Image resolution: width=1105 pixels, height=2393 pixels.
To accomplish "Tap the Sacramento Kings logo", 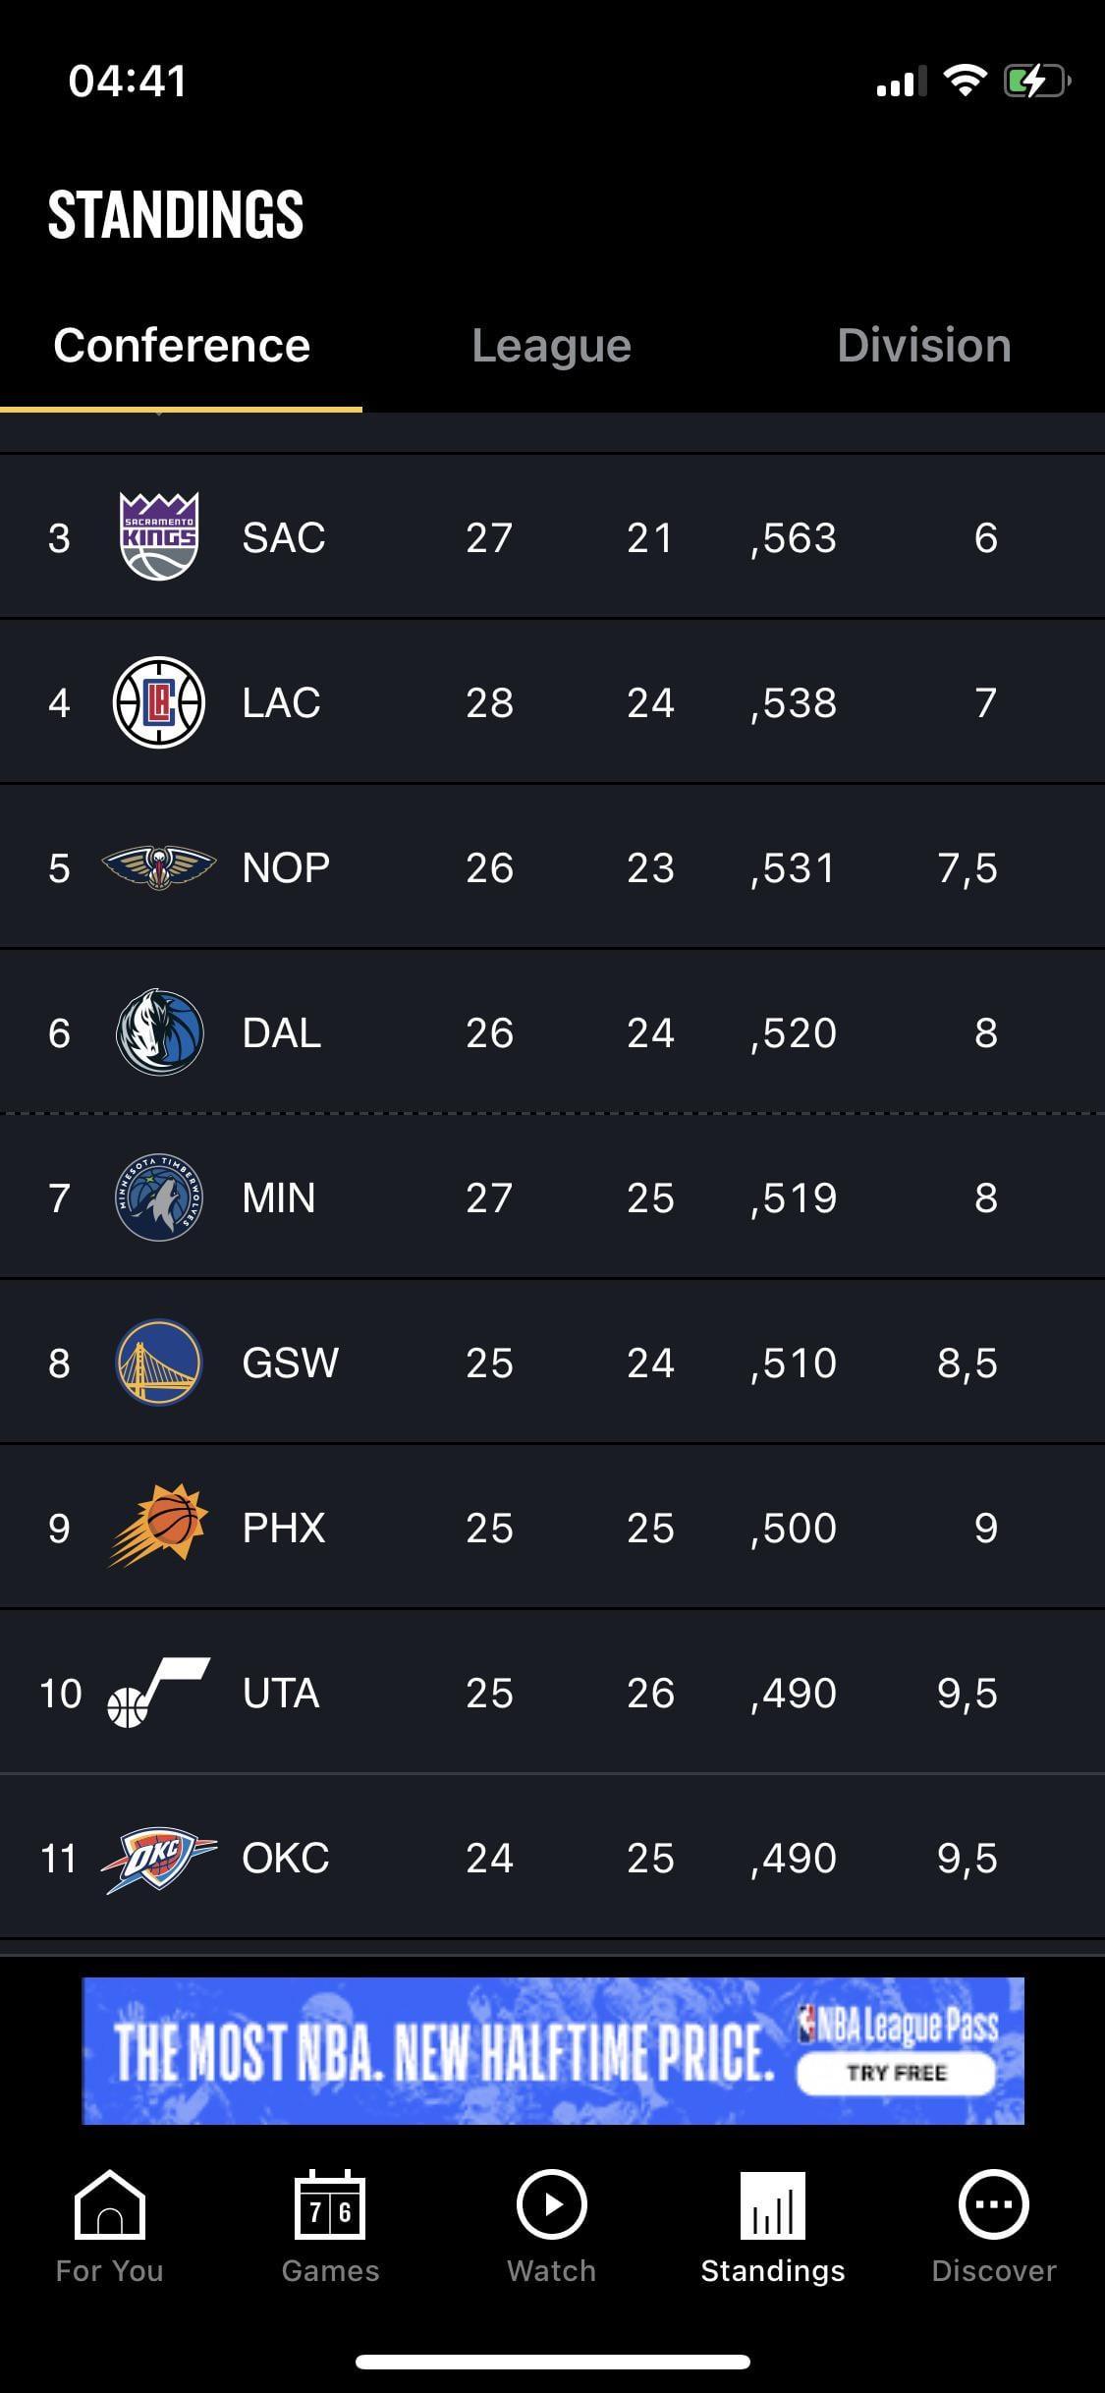I will [159, 536].
